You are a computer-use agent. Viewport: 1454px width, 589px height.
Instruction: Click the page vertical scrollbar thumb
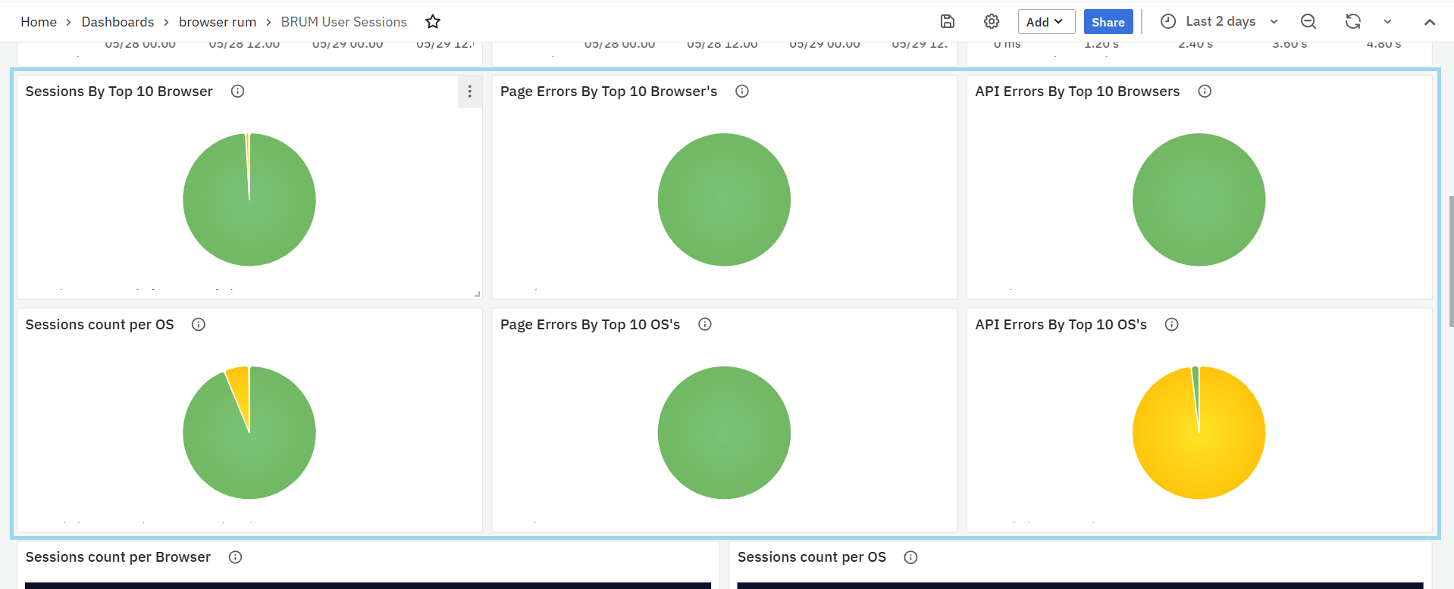point(1451,261)
